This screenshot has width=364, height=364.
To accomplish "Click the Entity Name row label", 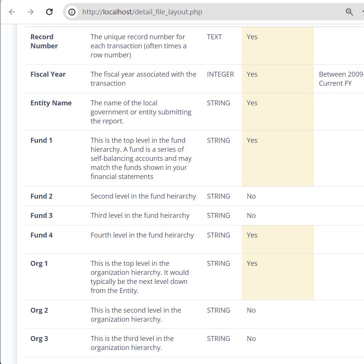I will (x=51, y=103).
